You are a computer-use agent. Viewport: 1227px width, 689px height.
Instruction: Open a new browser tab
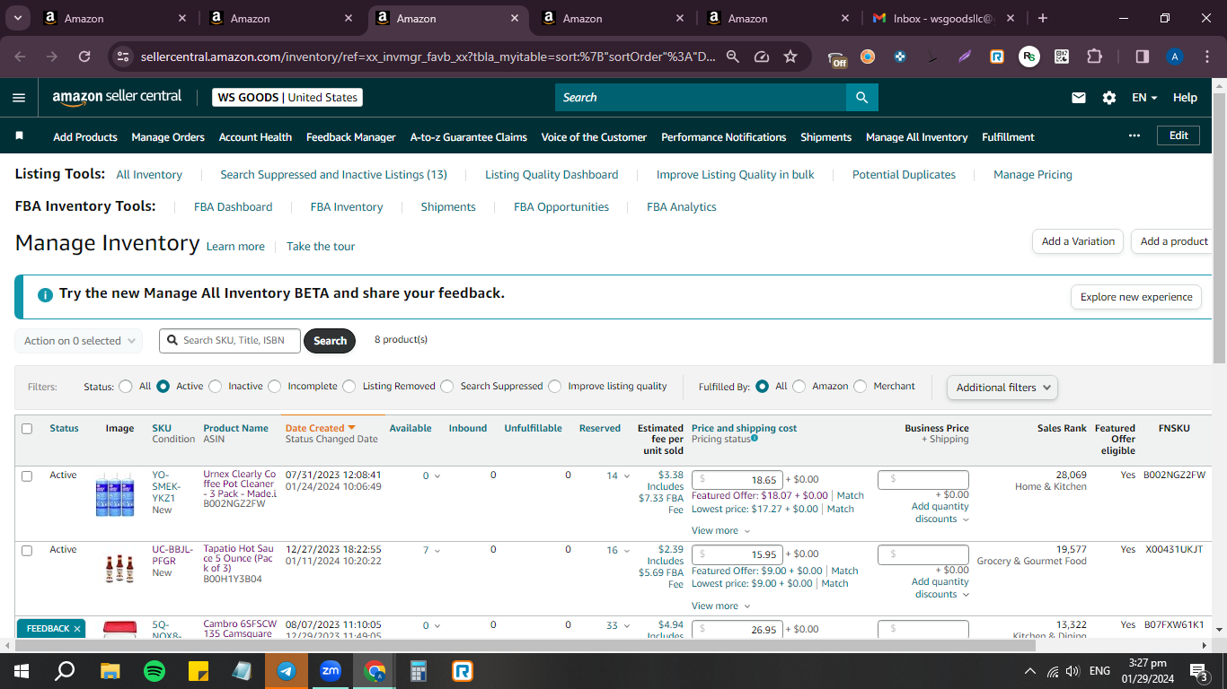click(1042, 18)
